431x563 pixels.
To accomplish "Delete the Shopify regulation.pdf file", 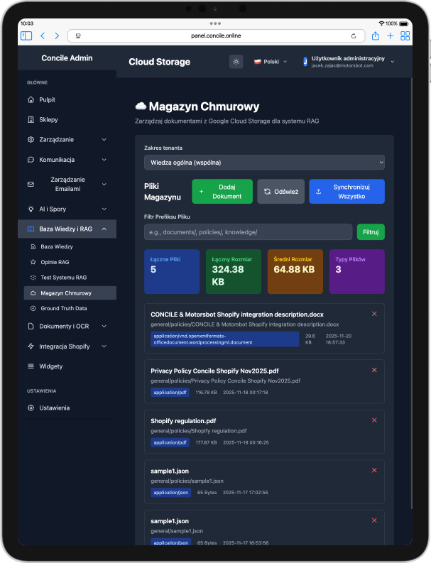I will pos(374,420).
